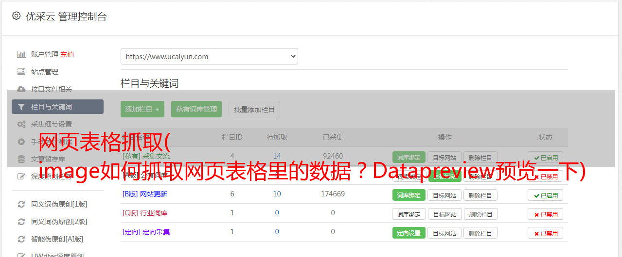Click 目标网站 in the 采集交流 row
Screen dimensions: 622x257
click(444, 157)
